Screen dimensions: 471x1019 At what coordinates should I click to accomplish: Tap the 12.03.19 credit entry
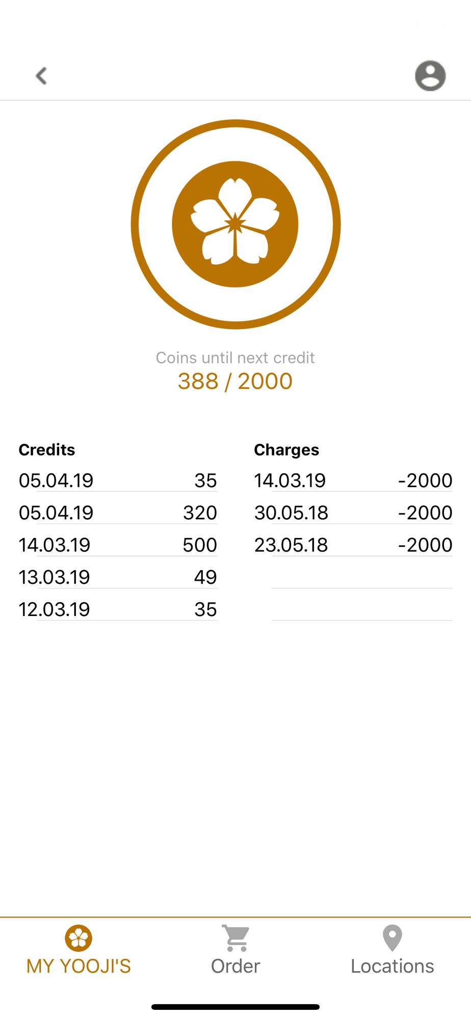tap(118, 609)
